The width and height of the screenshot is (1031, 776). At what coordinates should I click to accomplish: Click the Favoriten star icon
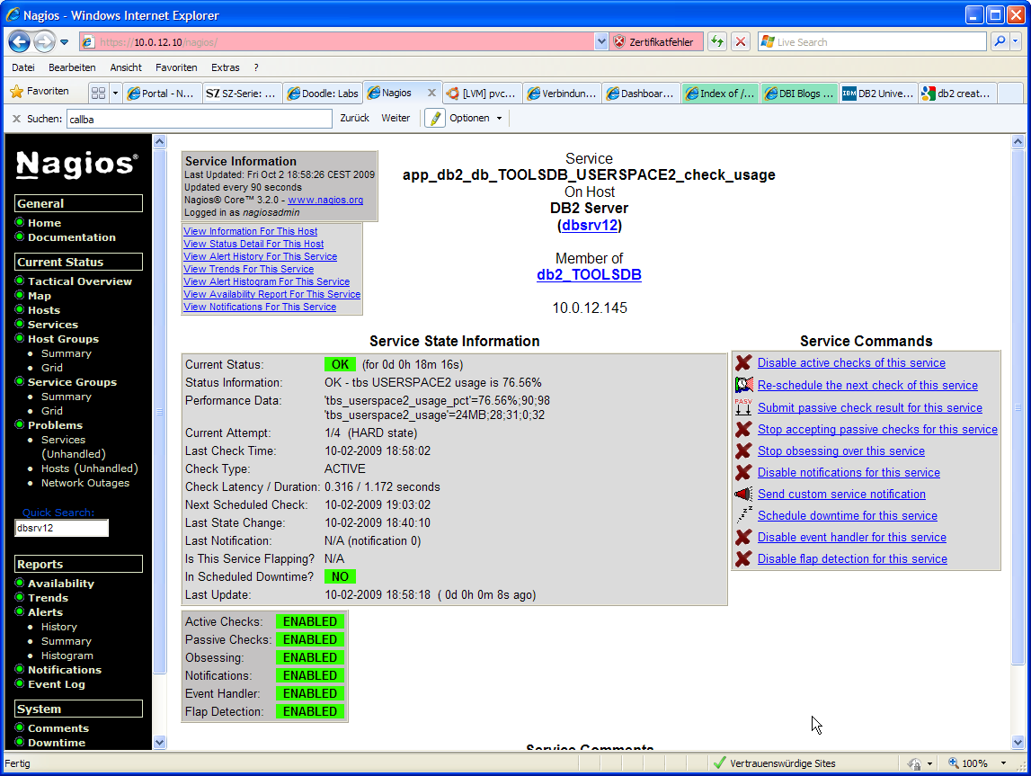pos(16,92)
